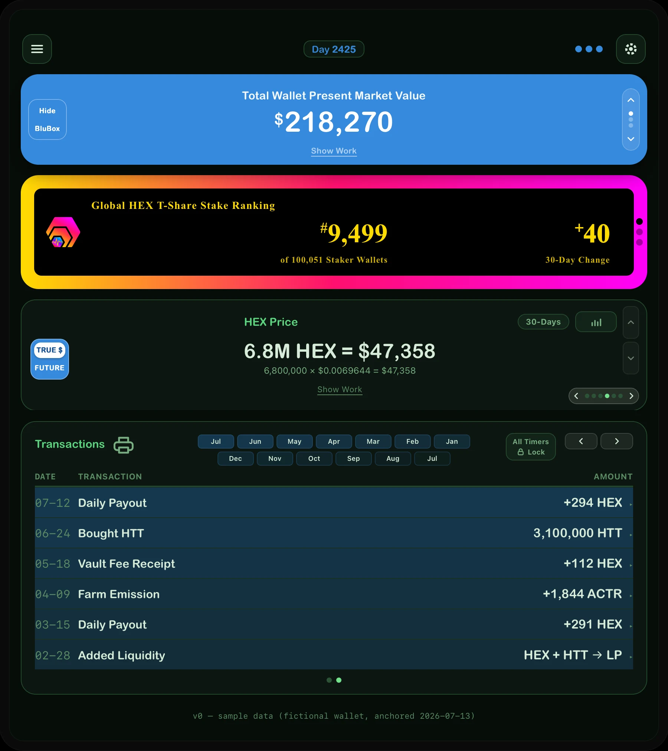Viewport: 668px width, 751px height.
Task: Click the DATE column header
Action: click(45, 476)
